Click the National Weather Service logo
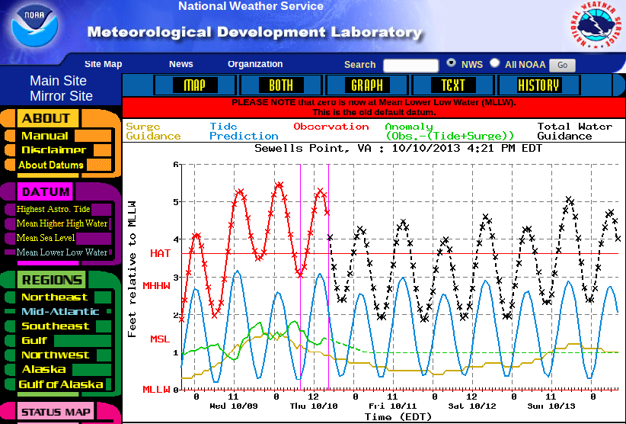The height and width of the screenshot is (424, 626). [592, 27]
